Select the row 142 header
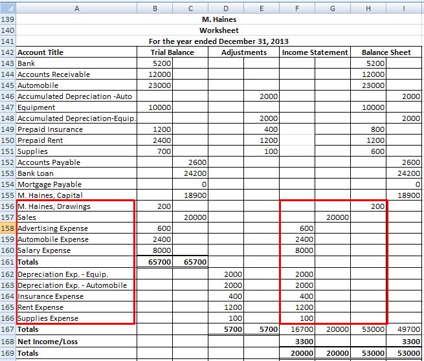424x361 pixels. pyautogui.click(x=8, y=52)
